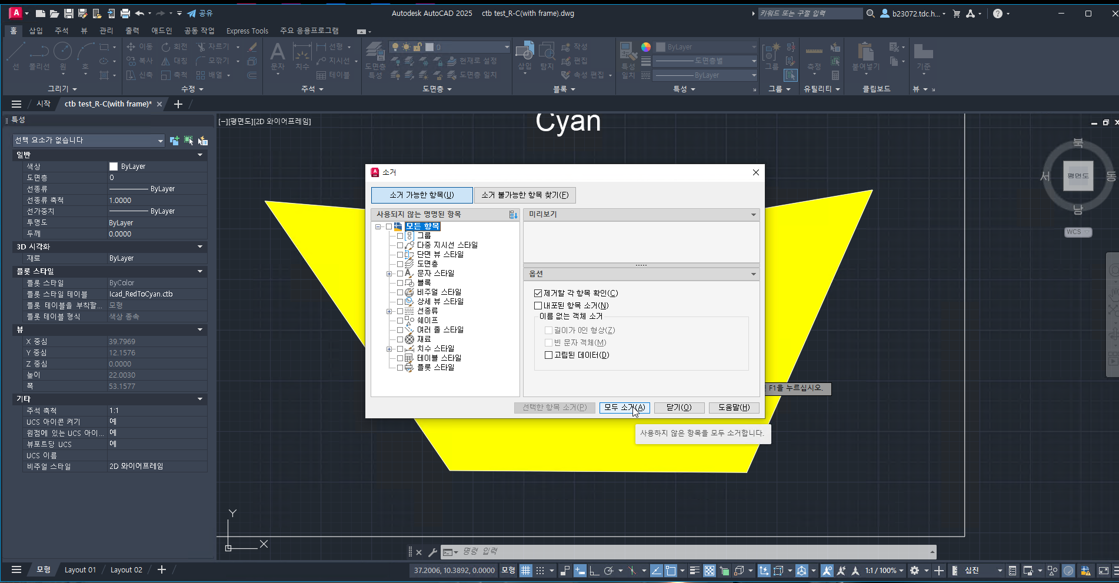Click the Measure (측정) utility icon

pos(814,56)
